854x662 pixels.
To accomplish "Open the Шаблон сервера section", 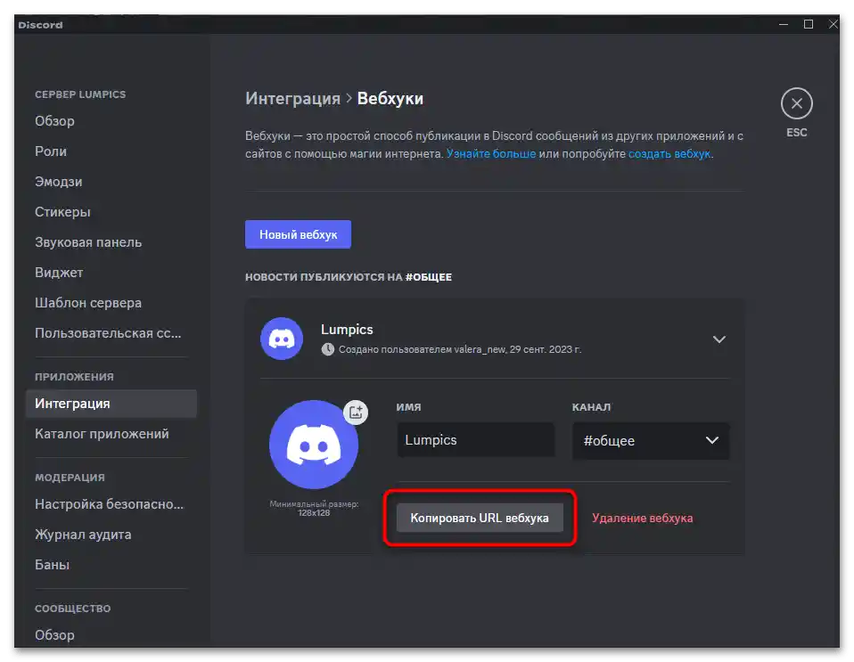I will coord(88,303).
